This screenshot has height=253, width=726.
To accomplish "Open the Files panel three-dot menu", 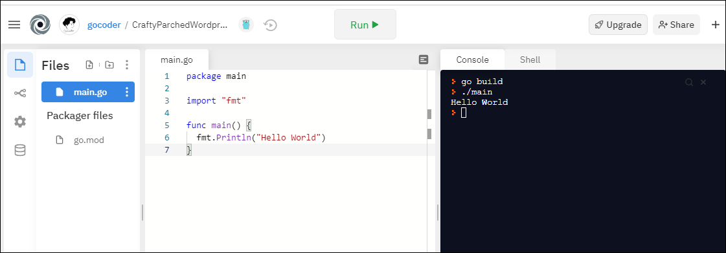I will tap(127, 65).
